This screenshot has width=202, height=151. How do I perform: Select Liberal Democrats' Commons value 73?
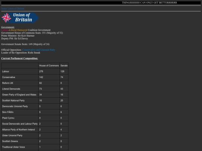pyautogui.click(x=40, y=89)
